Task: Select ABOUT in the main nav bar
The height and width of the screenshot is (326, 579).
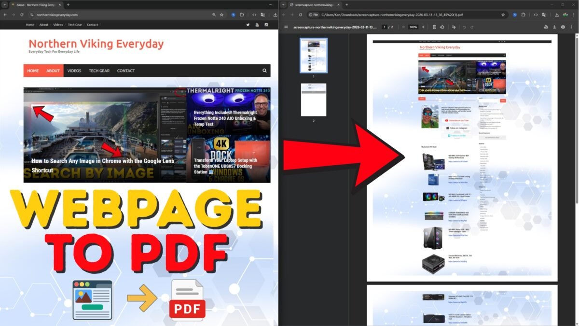Action: tap(53, 71)
